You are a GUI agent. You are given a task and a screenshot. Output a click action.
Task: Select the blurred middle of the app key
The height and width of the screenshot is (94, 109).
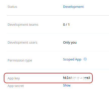coord(76,78)
